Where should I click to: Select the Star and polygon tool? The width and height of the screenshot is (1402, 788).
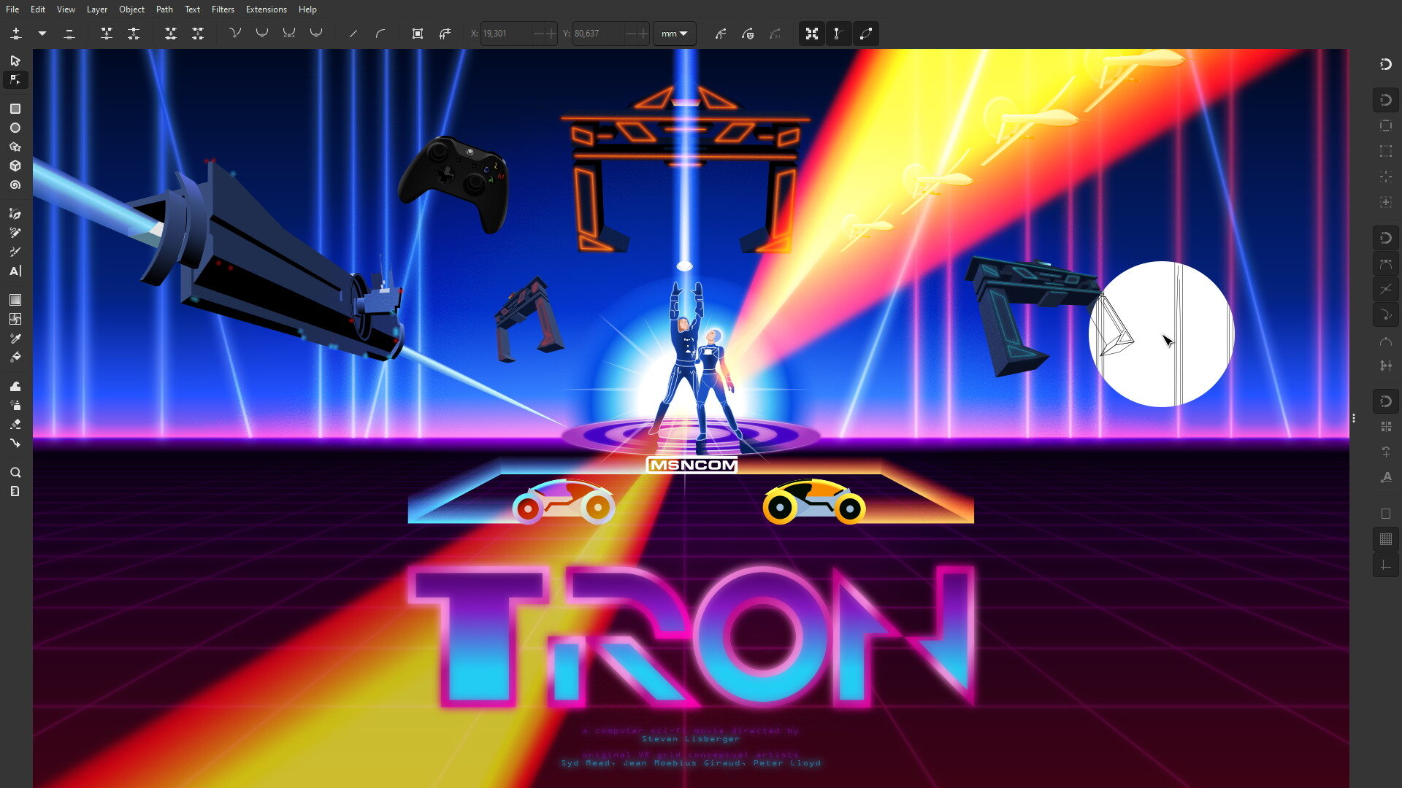pyautogui.click(x=15, y=147)
